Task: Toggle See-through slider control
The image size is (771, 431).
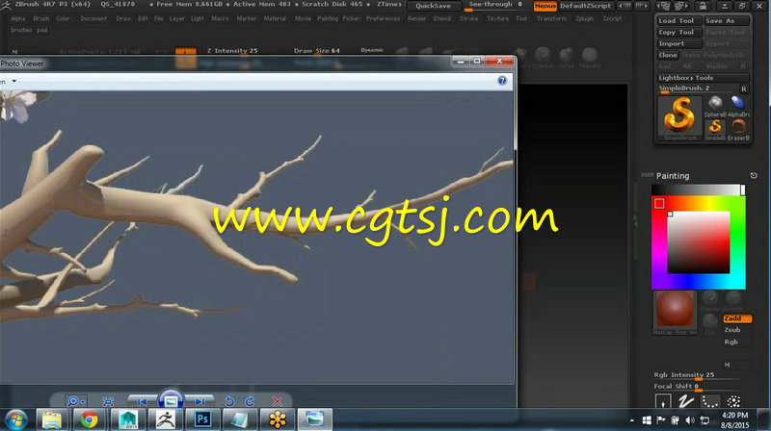Action: click(x=495, y=5)
